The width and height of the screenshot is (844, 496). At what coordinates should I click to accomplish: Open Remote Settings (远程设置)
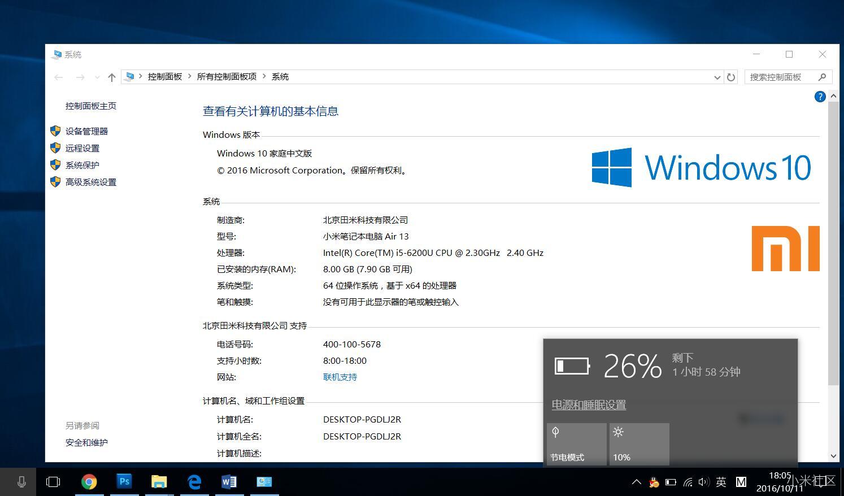tap(82, 148)
